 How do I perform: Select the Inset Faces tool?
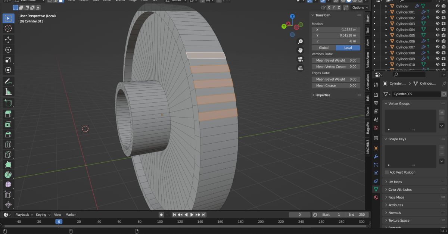tap(8, 124)
